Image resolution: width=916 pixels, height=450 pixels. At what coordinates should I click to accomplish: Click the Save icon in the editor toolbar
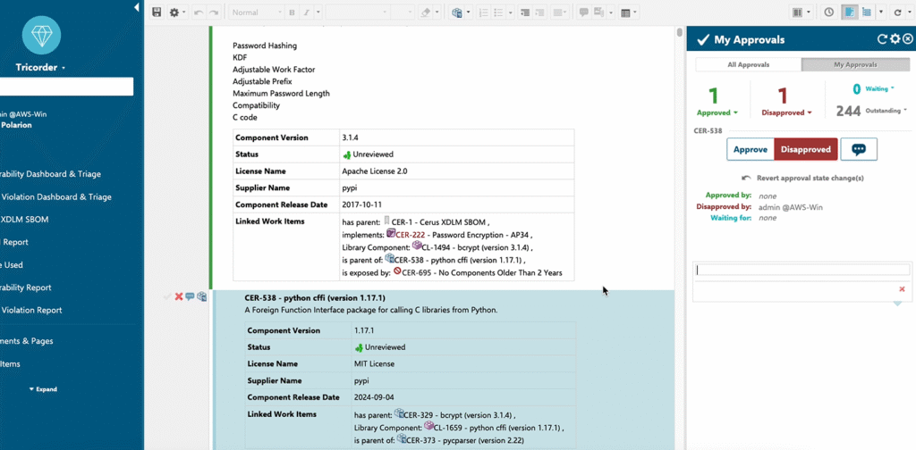coord(157,12)
